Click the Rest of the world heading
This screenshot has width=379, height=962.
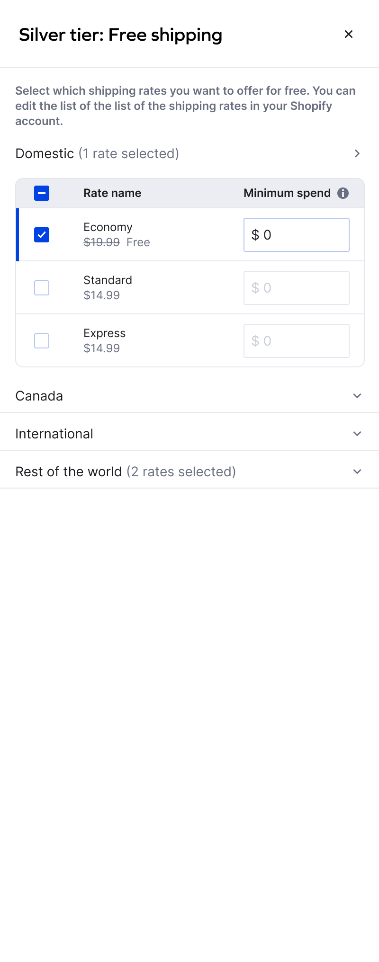(69, 472)
